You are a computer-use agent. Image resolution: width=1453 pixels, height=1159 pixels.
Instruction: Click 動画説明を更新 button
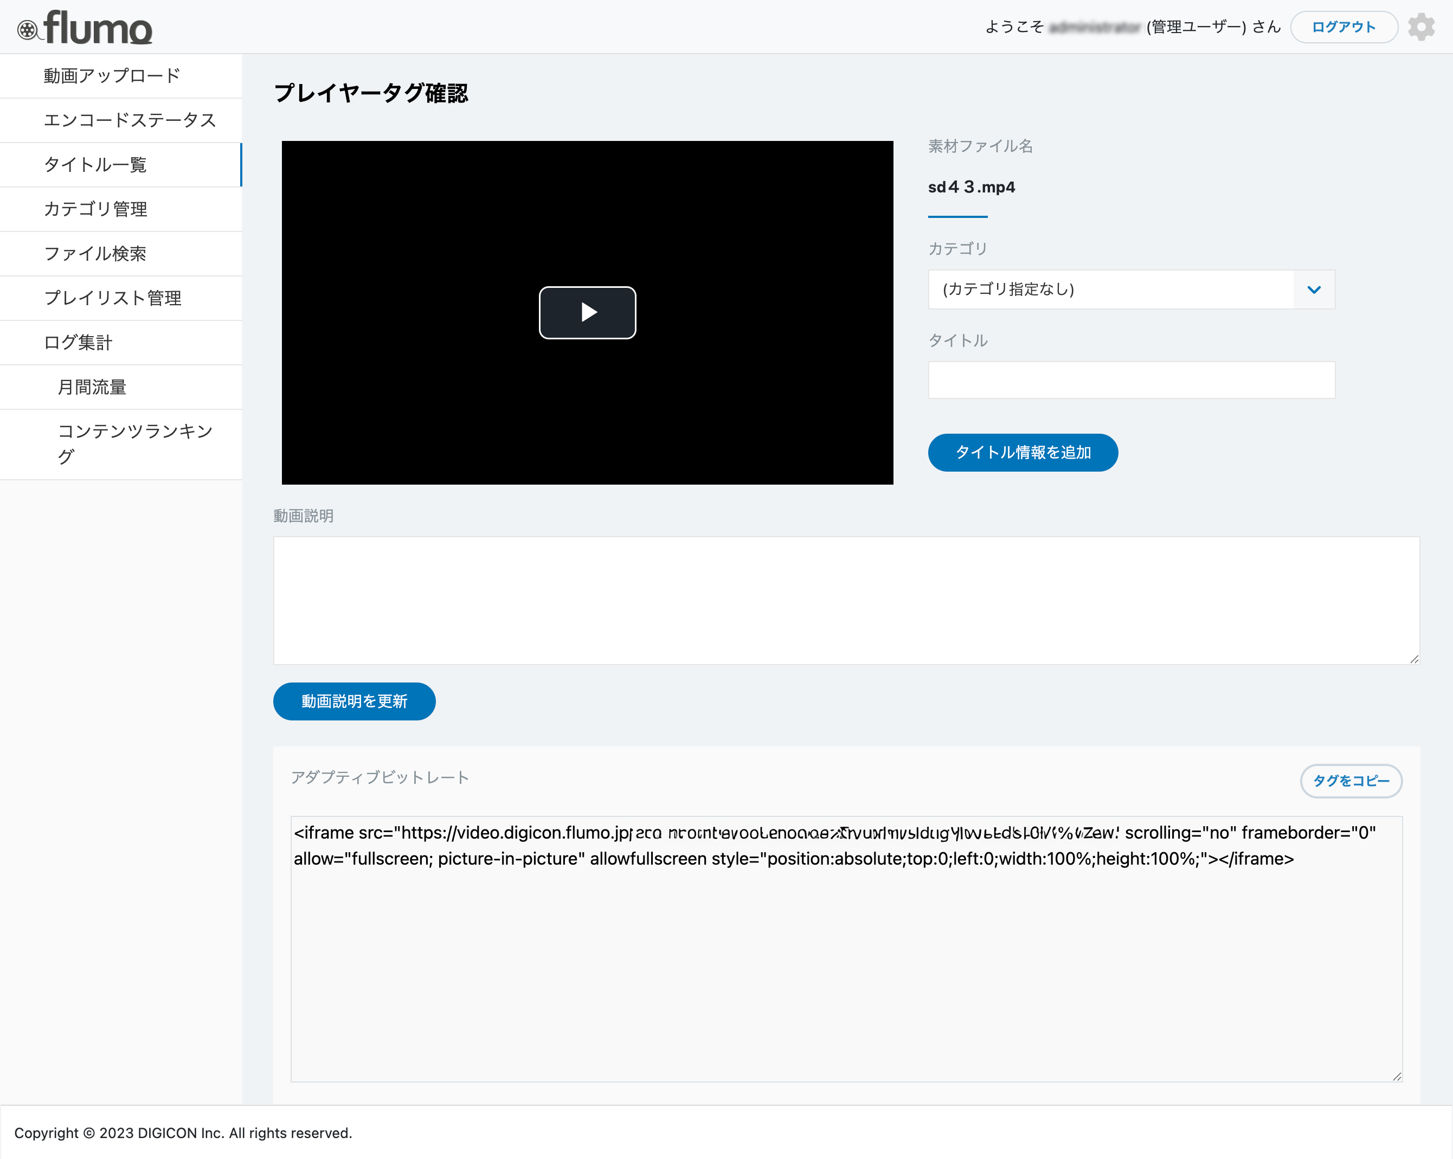[x=355, y=701]
